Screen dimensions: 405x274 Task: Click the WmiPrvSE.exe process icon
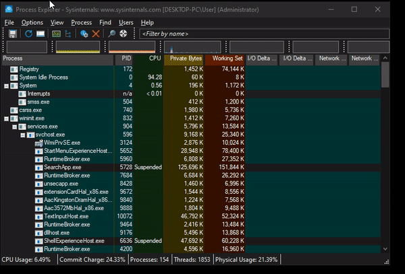click(38, 143)
